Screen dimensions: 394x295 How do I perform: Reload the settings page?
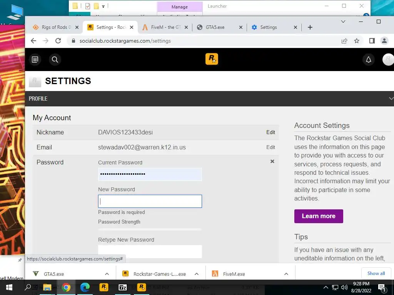58,41
